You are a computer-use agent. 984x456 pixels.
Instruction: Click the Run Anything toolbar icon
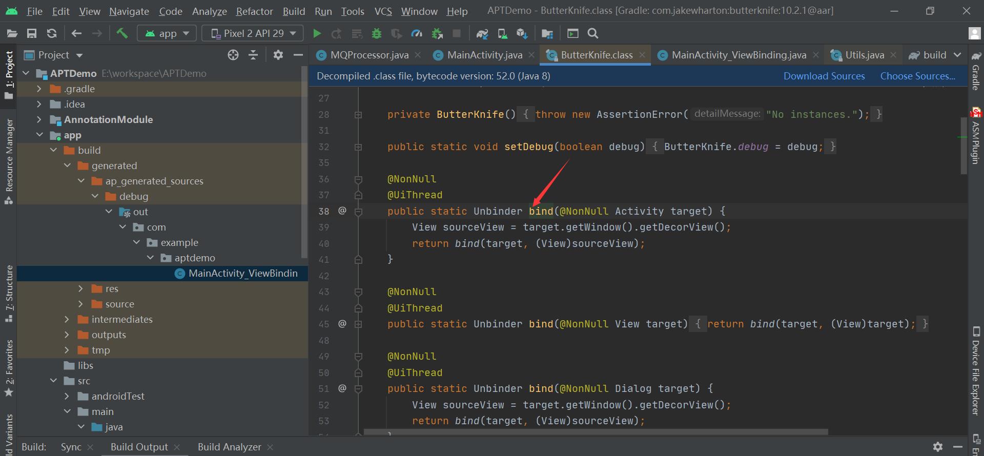(x=573, y=33)
